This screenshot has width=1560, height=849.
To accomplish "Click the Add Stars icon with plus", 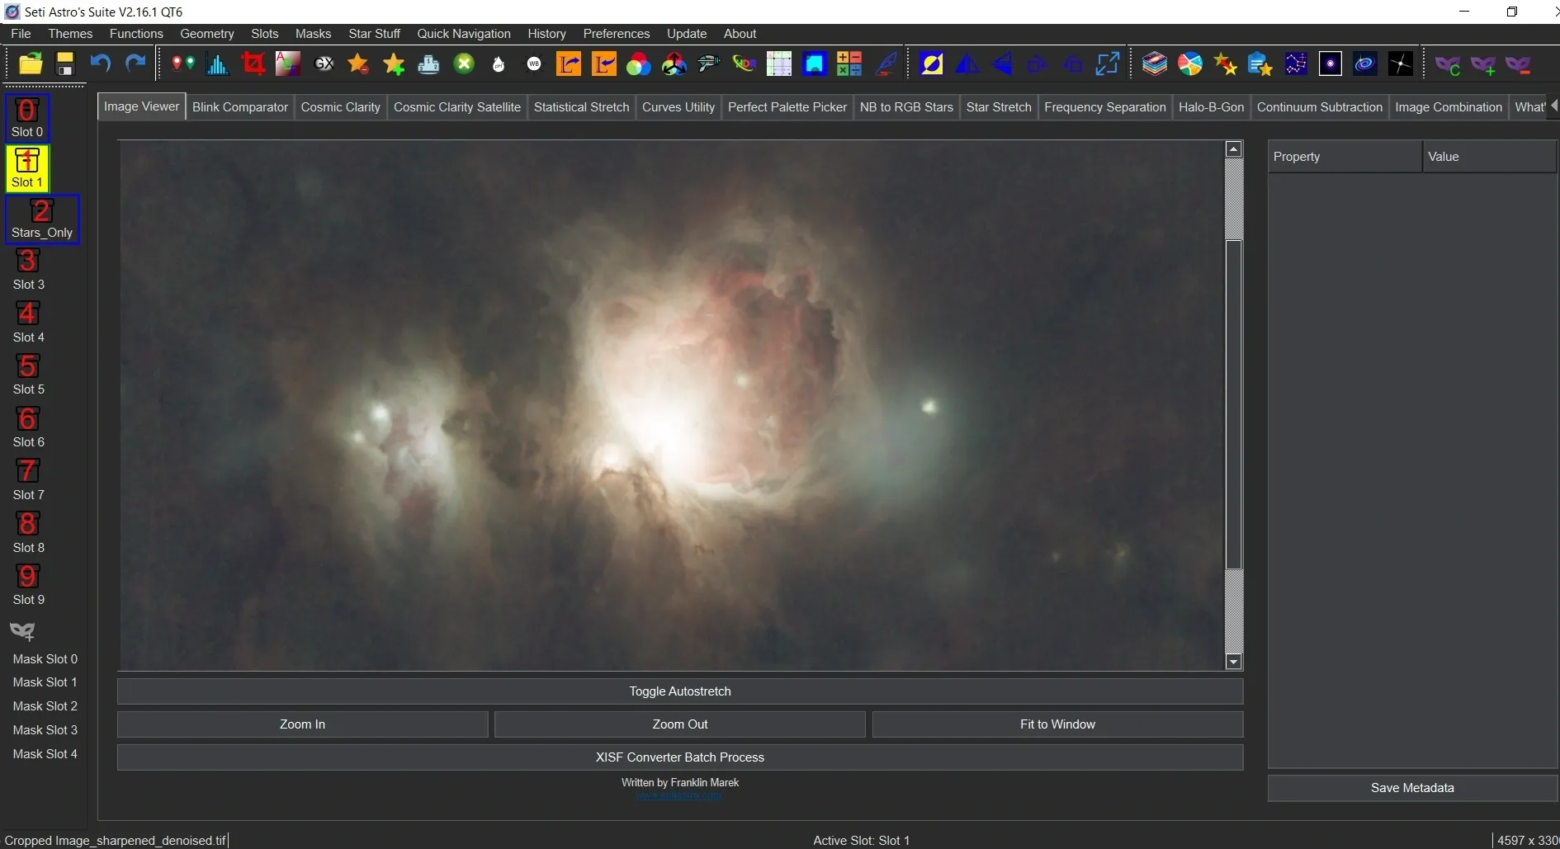I will tap(394, 64).
